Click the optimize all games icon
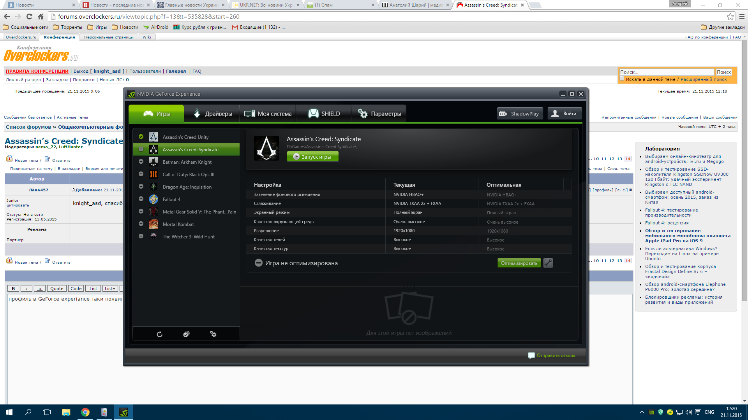The width and height of the screenshot is (748, 420). pos(186,334)
